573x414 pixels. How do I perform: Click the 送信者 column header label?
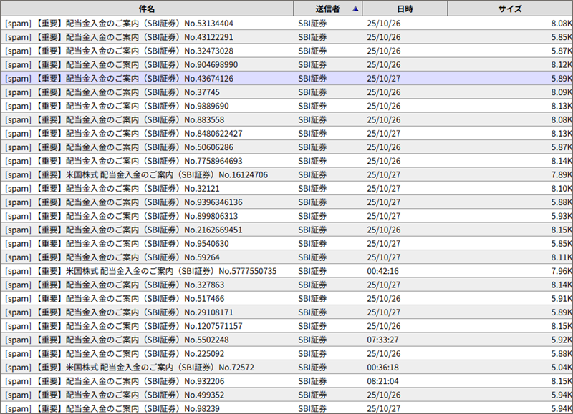(327, 9)
